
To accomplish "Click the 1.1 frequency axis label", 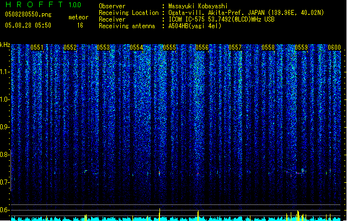I will tap(5, 72).
